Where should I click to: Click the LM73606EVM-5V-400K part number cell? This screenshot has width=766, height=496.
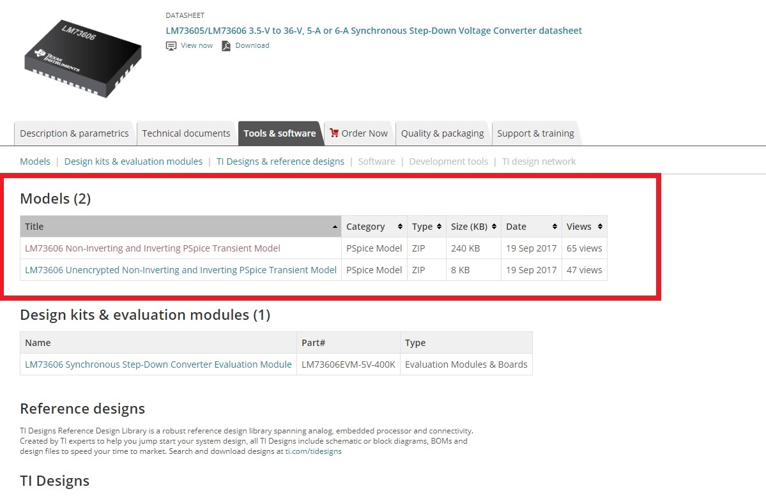click(x=348, y=364)
